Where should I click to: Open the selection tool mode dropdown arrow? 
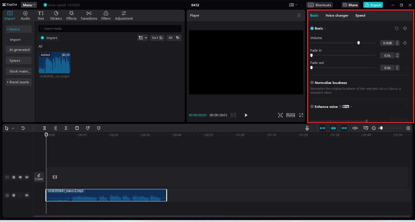coord(13,128)
